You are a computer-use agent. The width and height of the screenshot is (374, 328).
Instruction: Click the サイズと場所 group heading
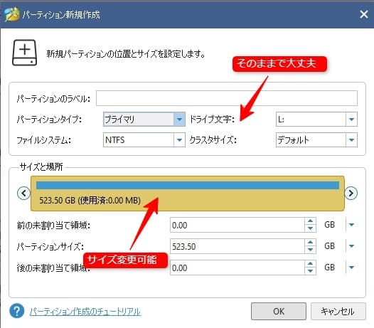(x=41, y=166)
